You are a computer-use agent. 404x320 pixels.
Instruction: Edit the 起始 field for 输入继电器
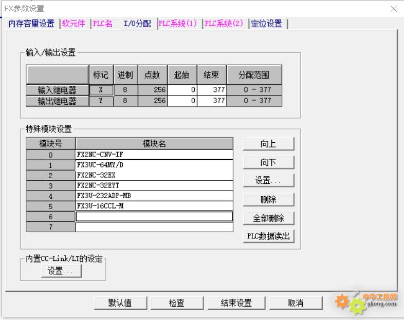click(x=182, y=90)
